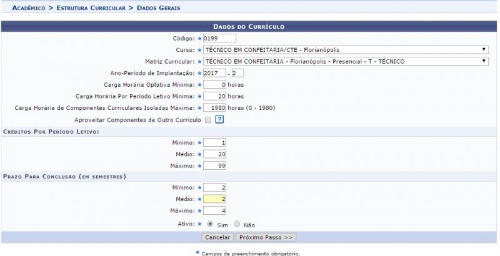This screenshot has height=256, width=500.
Task: Click the highlighted Prazo Médio field
Action: (x=214, y=199)
